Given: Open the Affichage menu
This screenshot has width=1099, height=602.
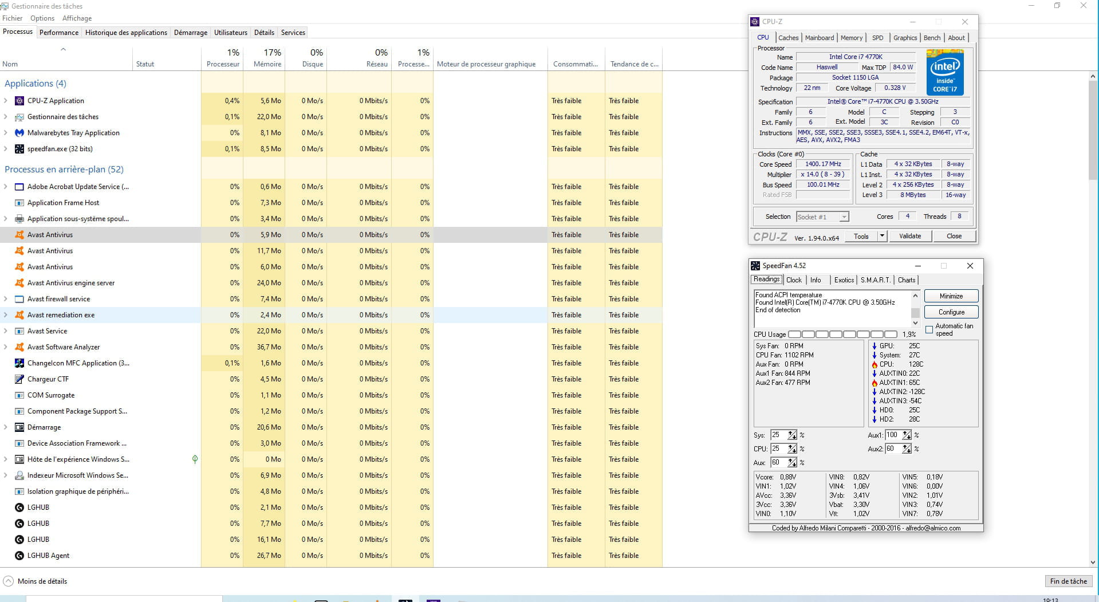Looking at the screenshot, I should pyautogui.click(x=77, y=18).
